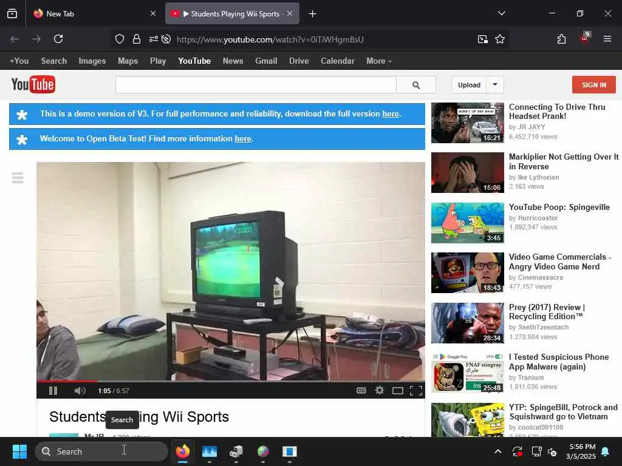
Task: Open Play in the Google bar
Action: 158,61
